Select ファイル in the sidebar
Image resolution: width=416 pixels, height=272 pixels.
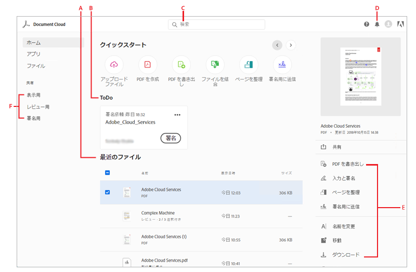(x=36, y=66)
